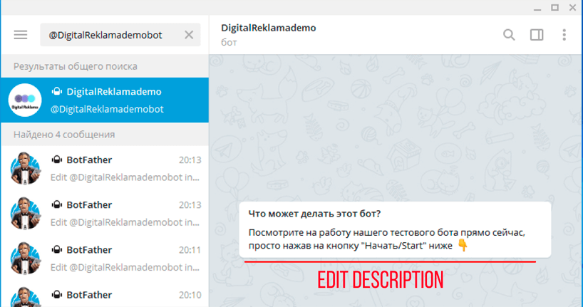The height and width of the screenshot is (307, 583).
Task: Click the BotFather avatar in 20:11 row
Action: [x=25, y=259]
